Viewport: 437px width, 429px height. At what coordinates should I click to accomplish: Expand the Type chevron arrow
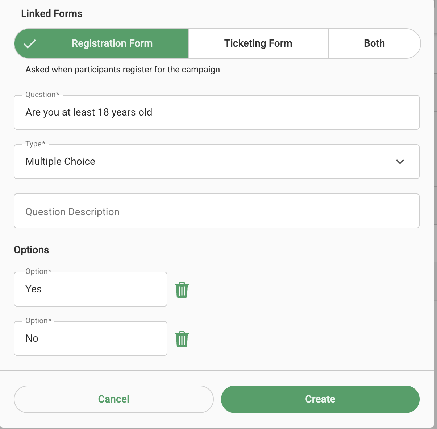tap(400, 162)
